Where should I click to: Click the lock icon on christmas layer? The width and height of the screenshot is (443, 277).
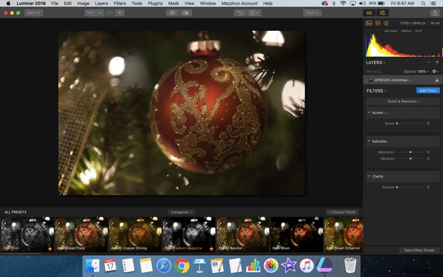click(437, 80)
